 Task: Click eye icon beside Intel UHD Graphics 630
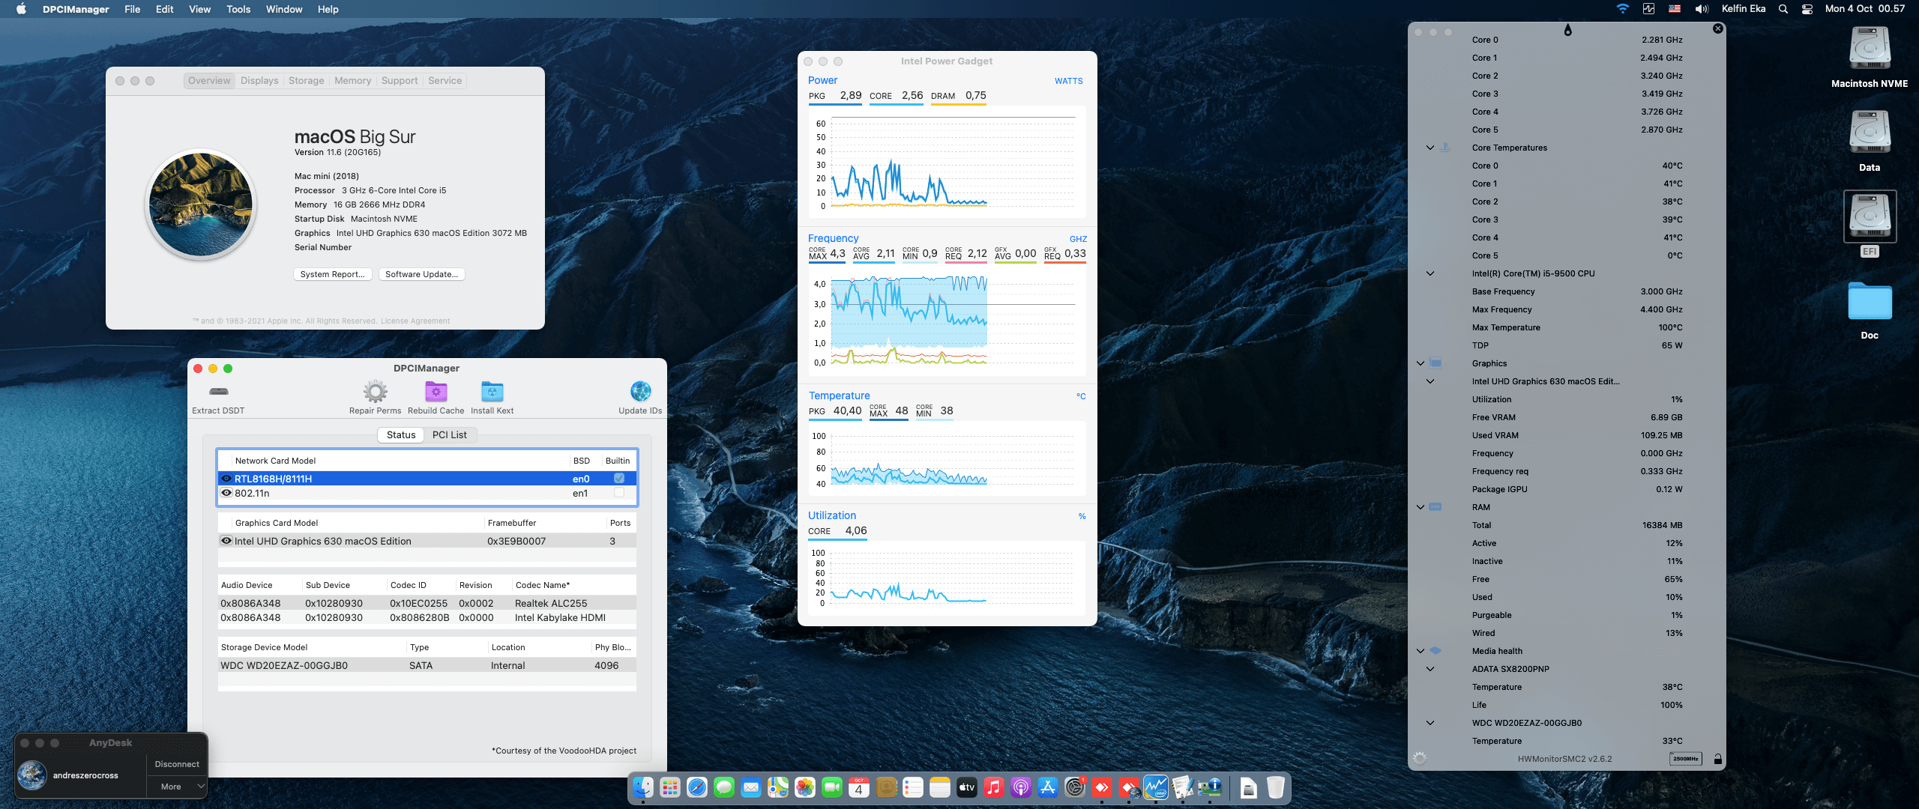226,540
